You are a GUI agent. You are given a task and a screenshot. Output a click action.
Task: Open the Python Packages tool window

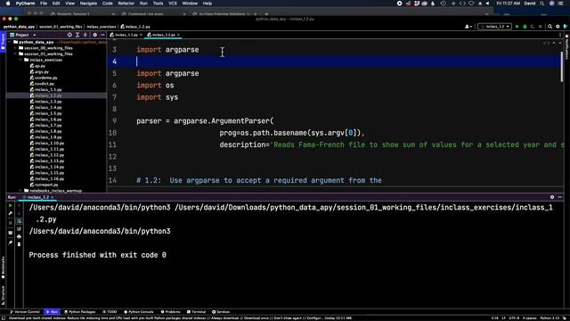[x=79, y=312]
